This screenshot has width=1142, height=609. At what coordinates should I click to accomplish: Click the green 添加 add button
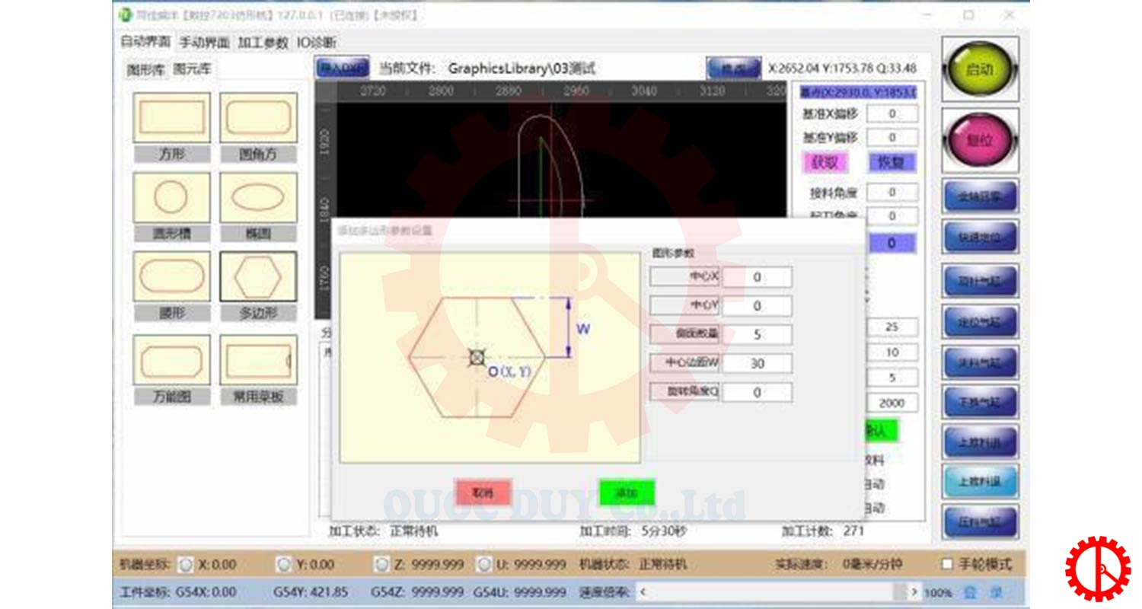(x=626, y=493)
